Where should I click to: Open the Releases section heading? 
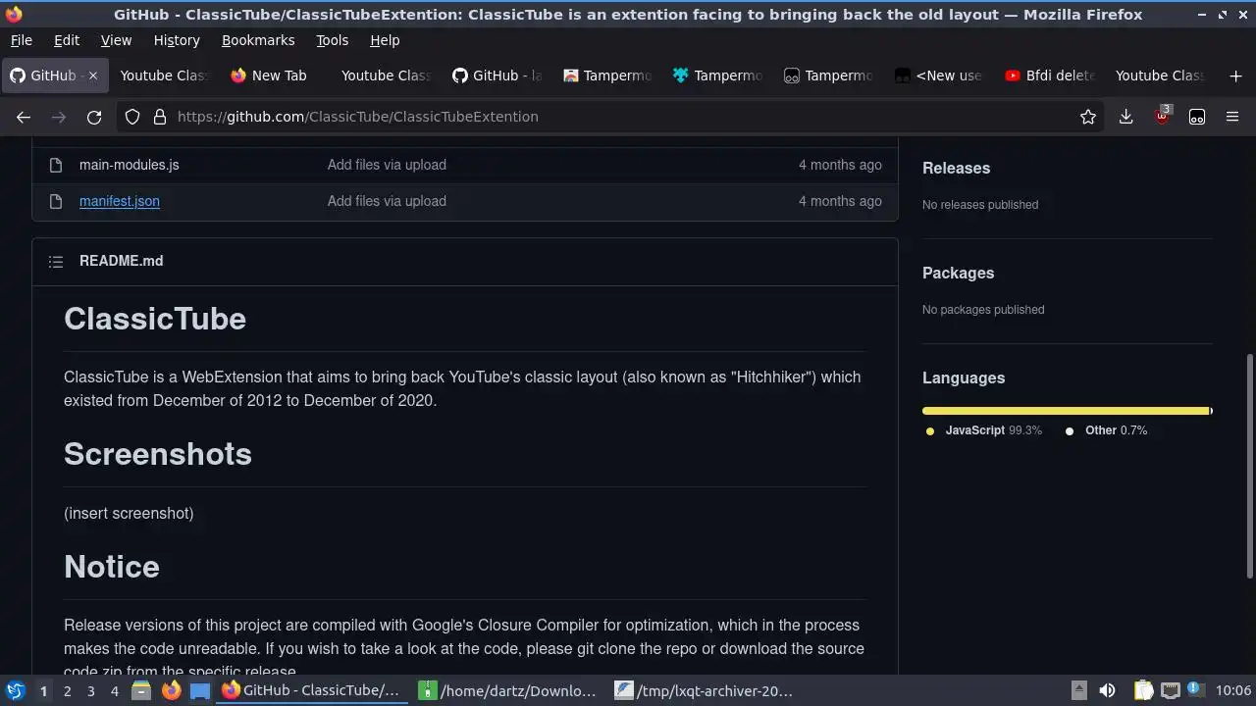[956, 168]
